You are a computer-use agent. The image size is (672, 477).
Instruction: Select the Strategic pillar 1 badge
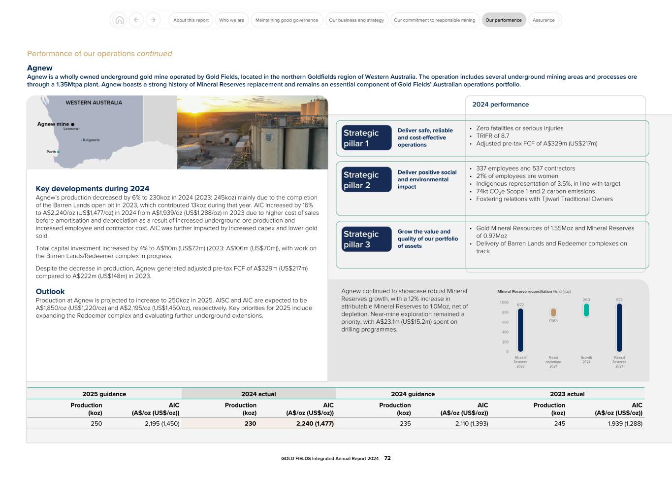click(x=366, y=137)
